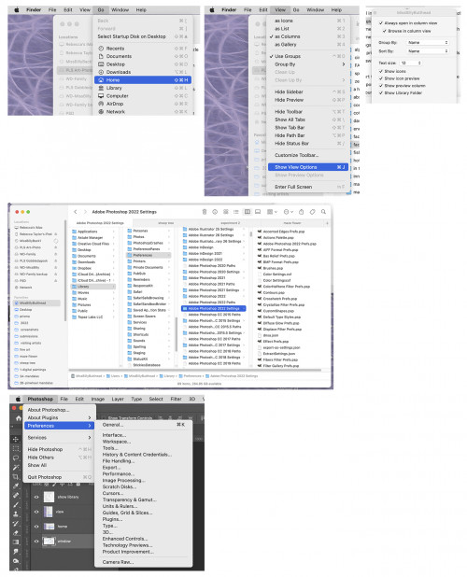Open the Sort By dropdown

(x=428, y=51)
